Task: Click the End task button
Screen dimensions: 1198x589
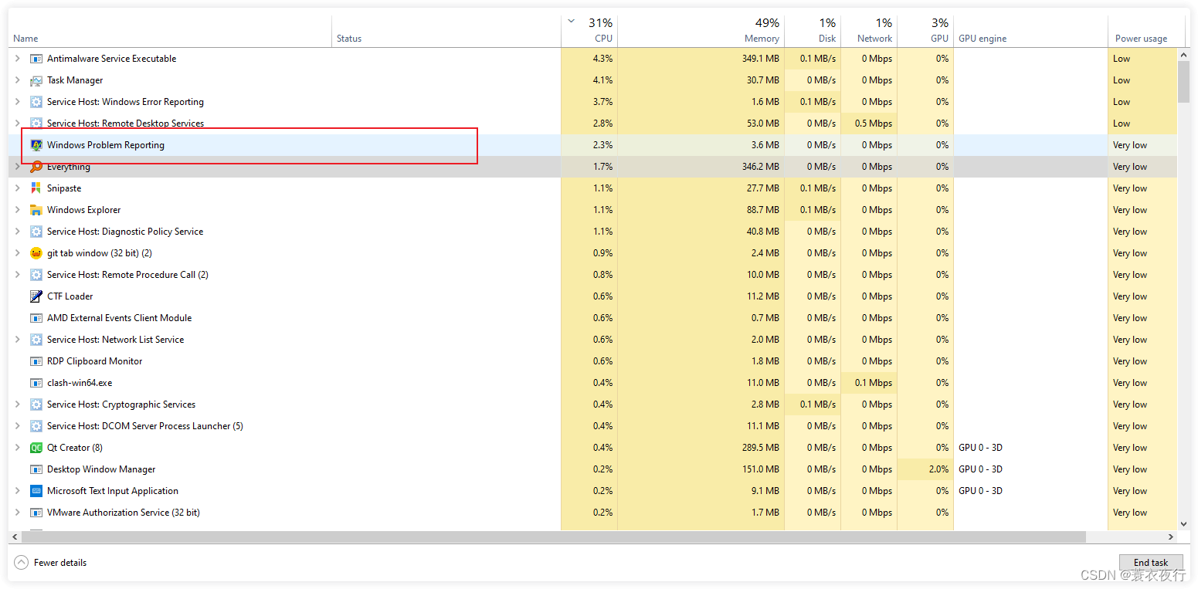Action: click(1150, 563)
